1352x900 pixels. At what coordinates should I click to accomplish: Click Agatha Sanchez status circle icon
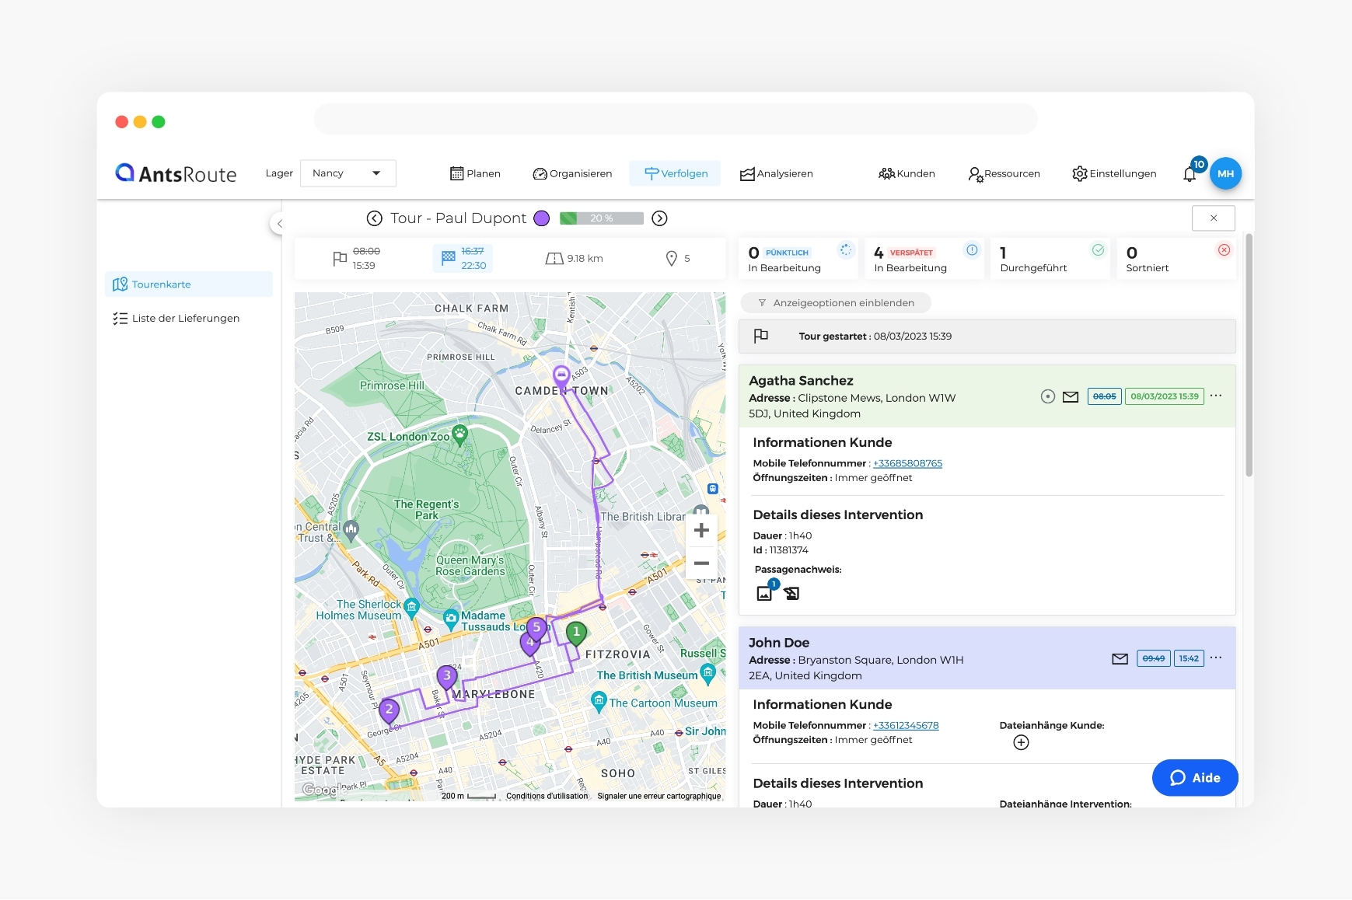(x=1048, y=396)
